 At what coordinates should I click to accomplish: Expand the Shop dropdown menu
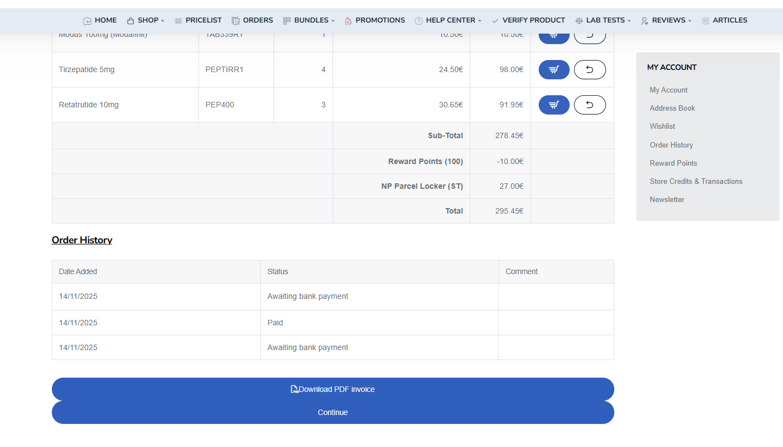pyautogui.click(x=146, y=20)
